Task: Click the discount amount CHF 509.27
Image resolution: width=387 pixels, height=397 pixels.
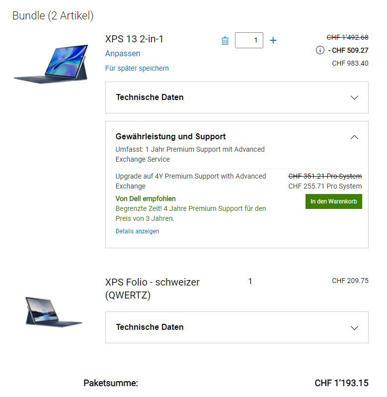Action: coord(350,50)
